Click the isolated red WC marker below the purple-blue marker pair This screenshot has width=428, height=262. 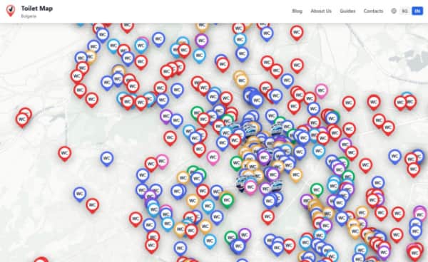170,138
